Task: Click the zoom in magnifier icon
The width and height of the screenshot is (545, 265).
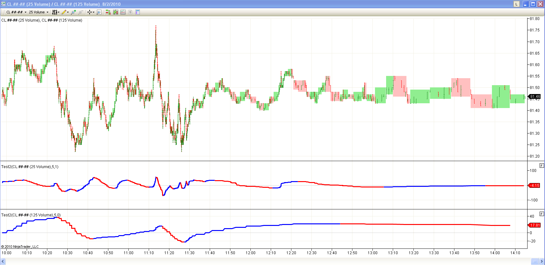Action: tap(73, 12)
